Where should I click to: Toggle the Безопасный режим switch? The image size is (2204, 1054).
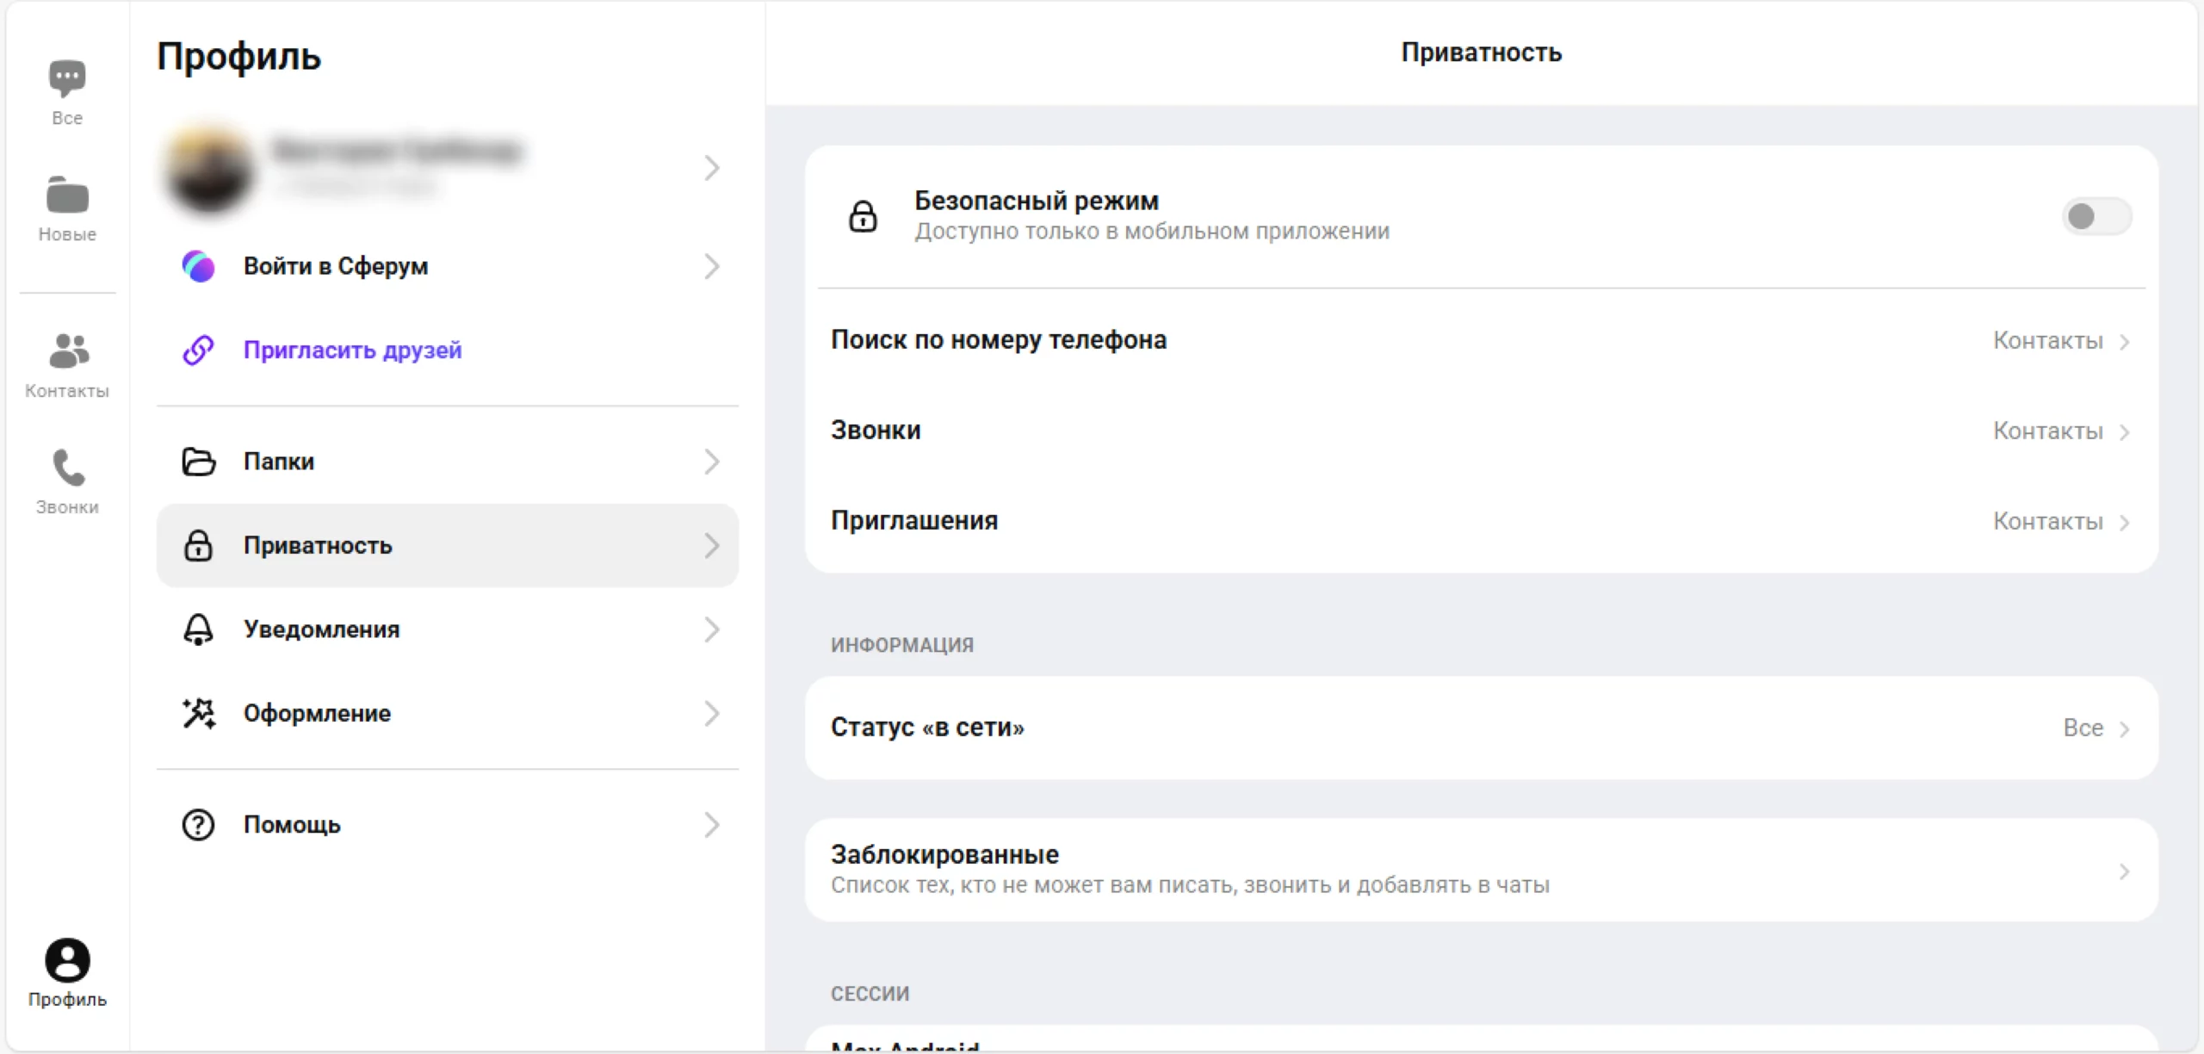tap(2096, 216)
